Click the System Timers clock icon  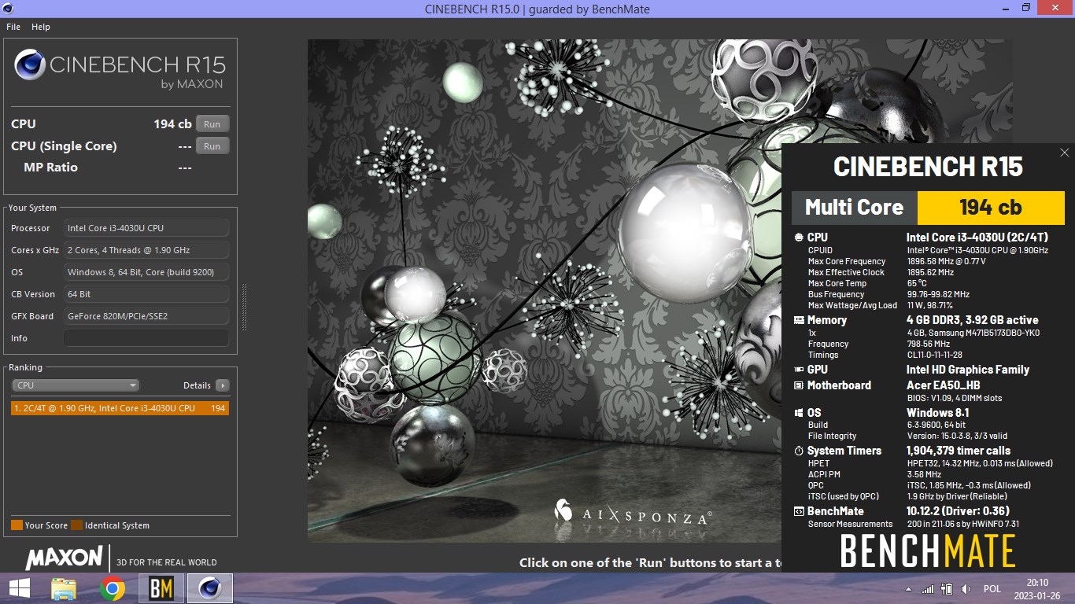(799, 451)
